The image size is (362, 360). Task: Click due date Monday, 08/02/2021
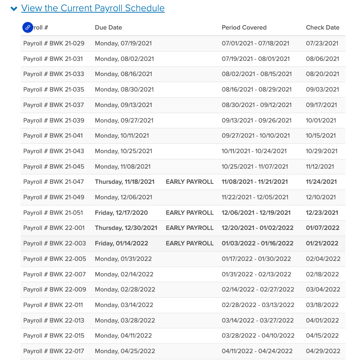pos(125,59)
